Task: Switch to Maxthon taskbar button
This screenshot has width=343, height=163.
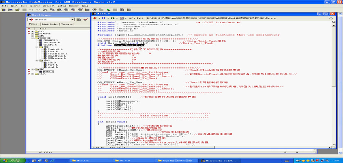Action: coord(91,161)
